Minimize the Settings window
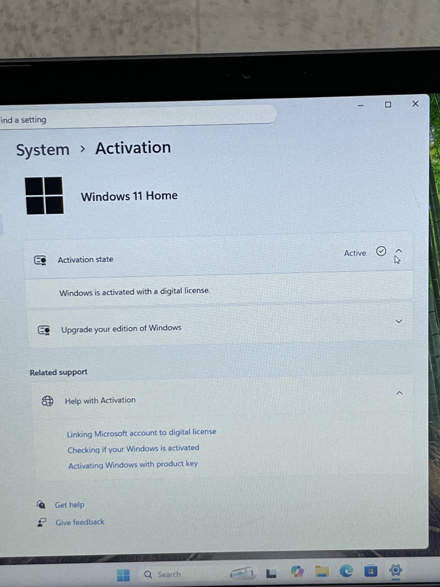 coord(361,106)
